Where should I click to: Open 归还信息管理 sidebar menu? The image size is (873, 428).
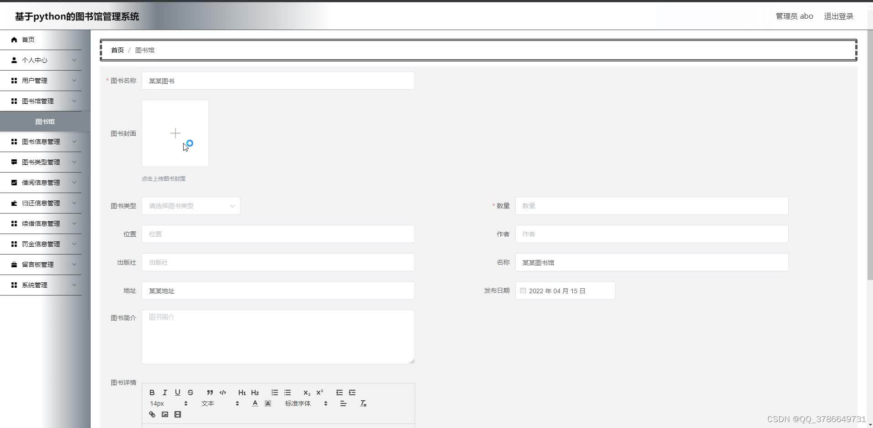click(x=41, y=203)
